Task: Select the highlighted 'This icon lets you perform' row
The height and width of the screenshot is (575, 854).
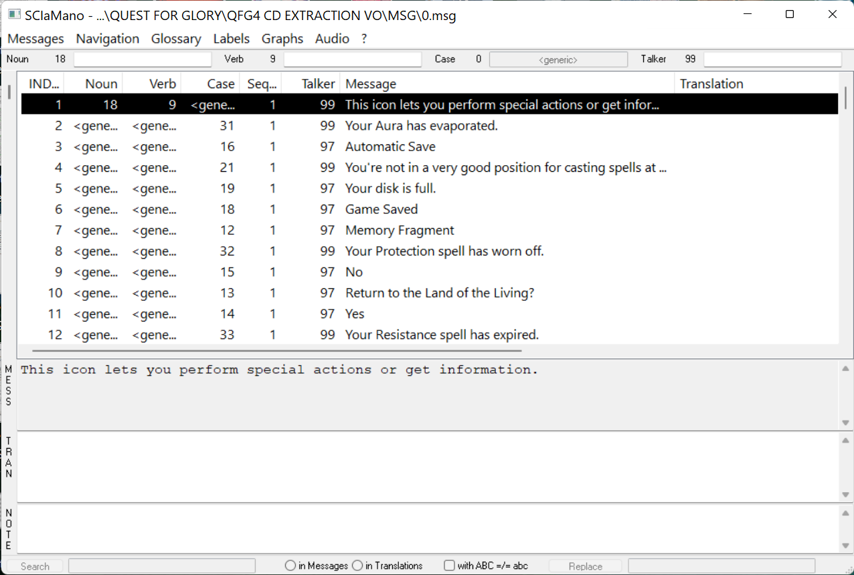Action: pyautogui.click(x=430, y=104)
